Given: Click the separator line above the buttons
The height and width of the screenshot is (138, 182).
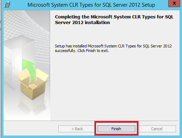Looking at the screenshot, I should pyautogui.click(x=91, y=121).
